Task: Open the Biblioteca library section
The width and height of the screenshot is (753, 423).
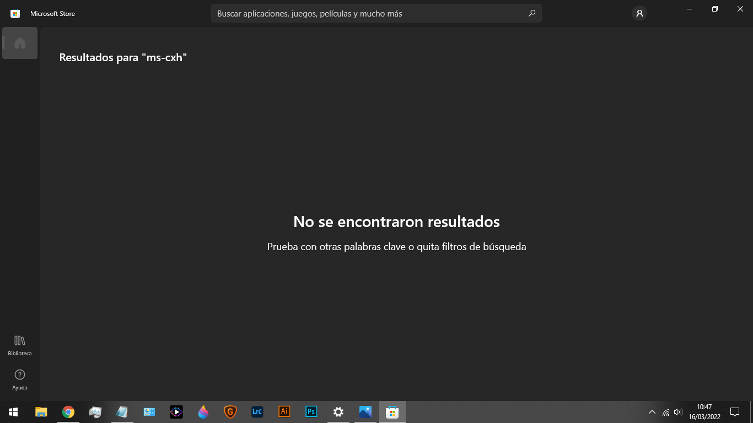Action: click(x=20, y=345)
